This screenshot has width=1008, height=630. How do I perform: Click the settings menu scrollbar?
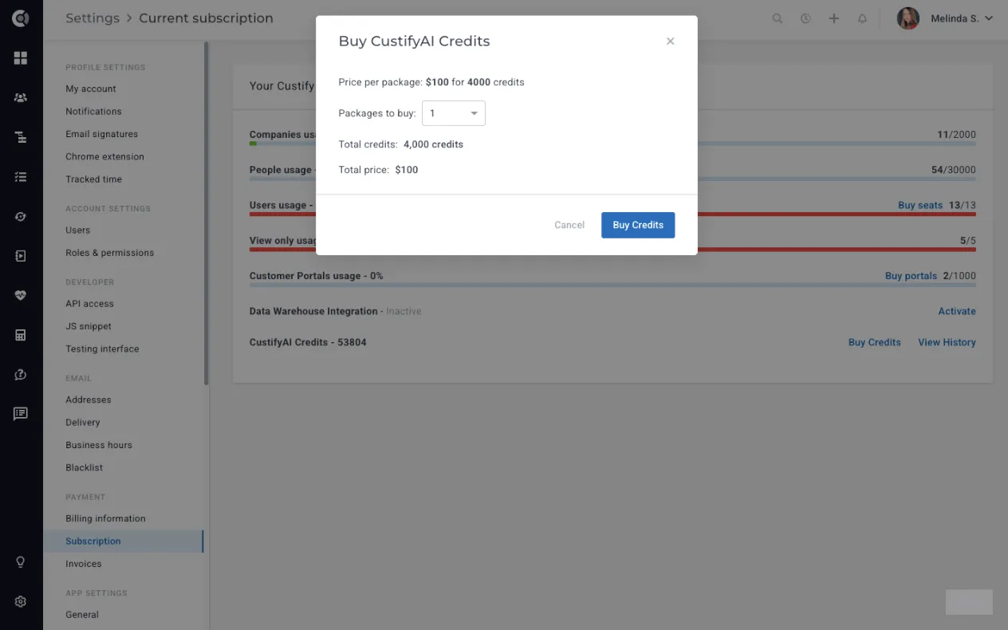(206, 214)
